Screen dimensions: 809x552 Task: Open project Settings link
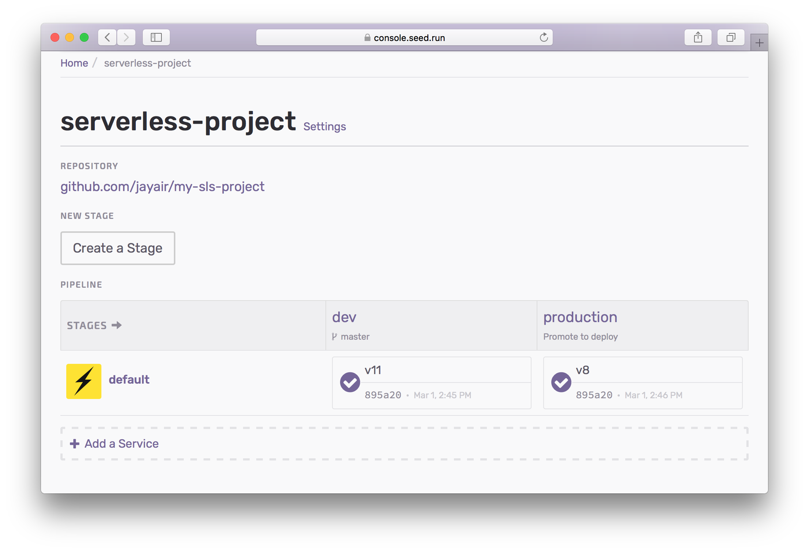tap(324, 127)
